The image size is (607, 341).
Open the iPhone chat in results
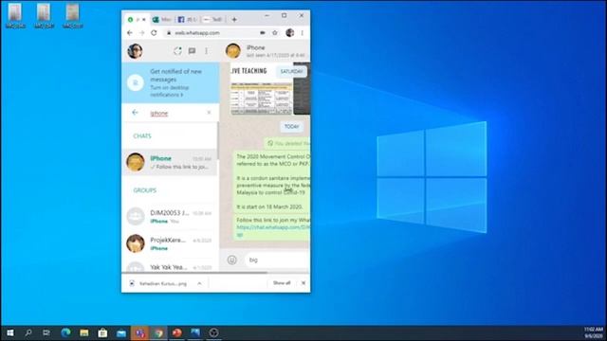tap(170, 162)
